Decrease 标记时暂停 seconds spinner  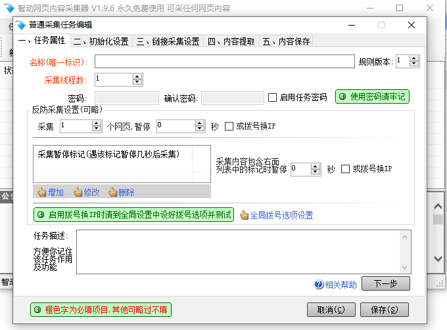pos(315,172)
